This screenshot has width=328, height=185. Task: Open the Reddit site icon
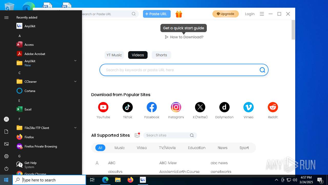pos(273,107)
